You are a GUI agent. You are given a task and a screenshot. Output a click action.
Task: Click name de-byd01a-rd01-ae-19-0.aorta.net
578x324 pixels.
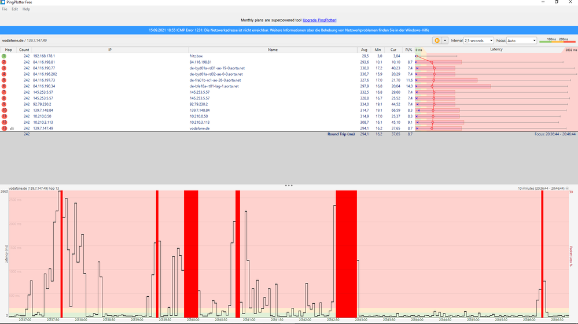click(x=217, y=68)
